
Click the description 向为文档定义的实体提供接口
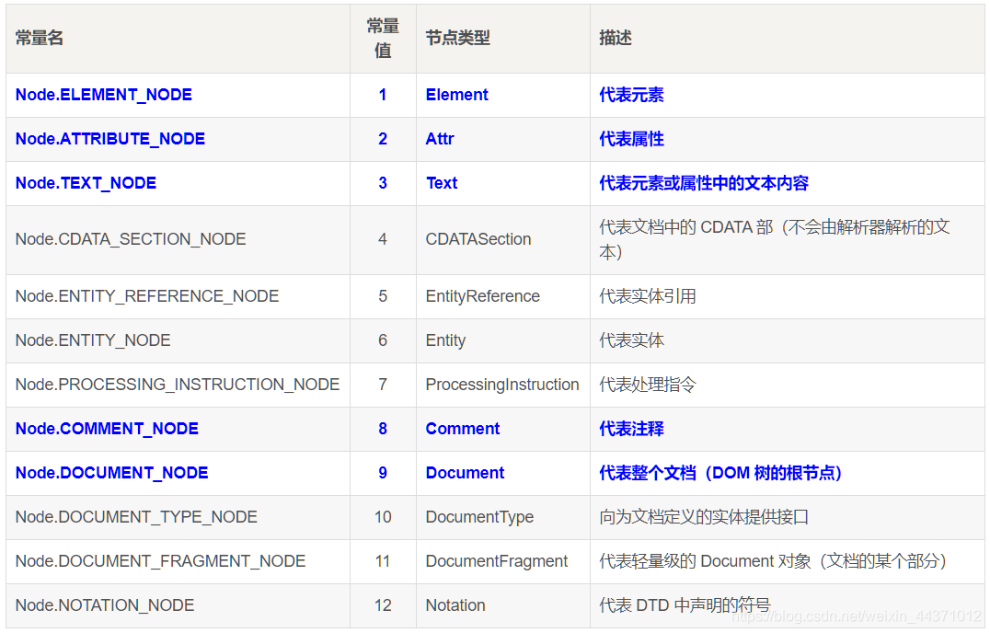pyautogui.click(x=704, y=517)
